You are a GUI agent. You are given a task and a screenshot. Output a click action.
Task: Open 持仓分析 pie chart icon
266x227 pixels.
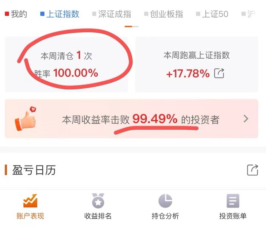coord(165,201)
